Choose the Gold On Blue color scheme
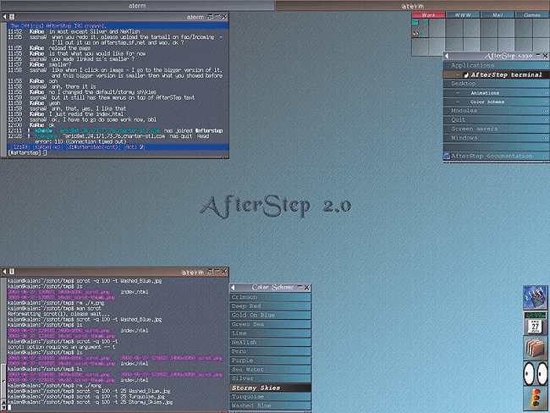Screen dimensions: 550x413 click(x=271, y=315)
